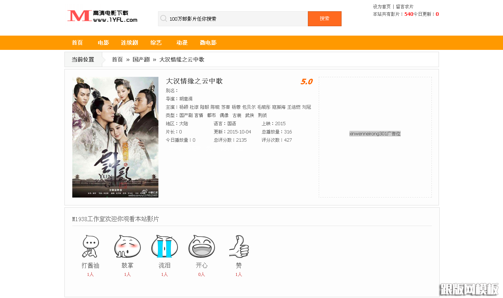Click the movie poster of 云中歌

pos(115,137)
